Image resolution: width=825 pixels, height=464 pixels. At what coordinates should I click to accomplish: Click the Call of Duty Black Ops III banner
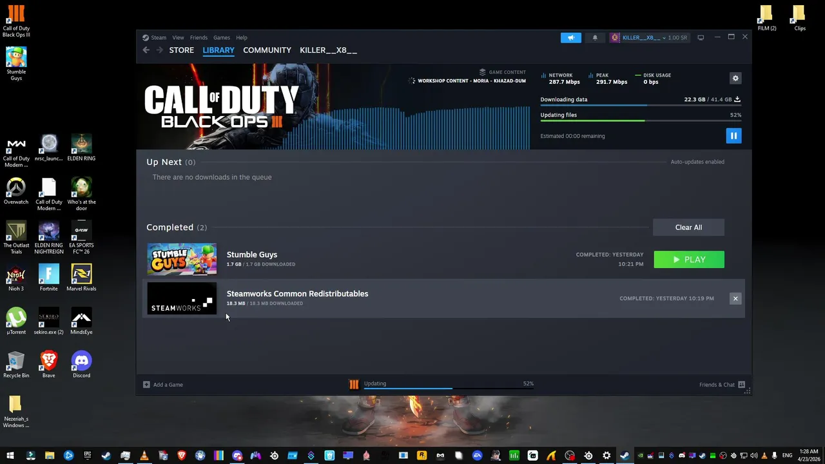[333, 106]
